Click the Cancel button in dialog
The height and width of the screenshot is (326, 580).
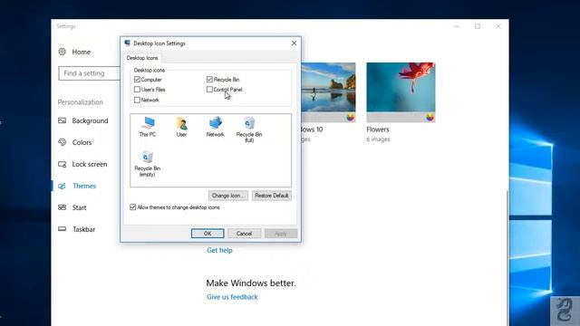244,234
